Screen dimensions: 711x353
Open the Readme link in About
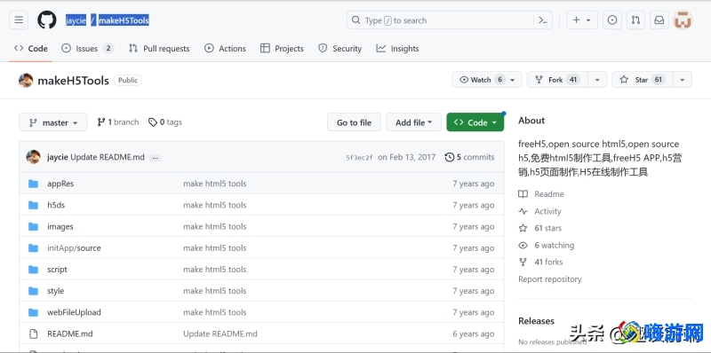click(541, 193)
